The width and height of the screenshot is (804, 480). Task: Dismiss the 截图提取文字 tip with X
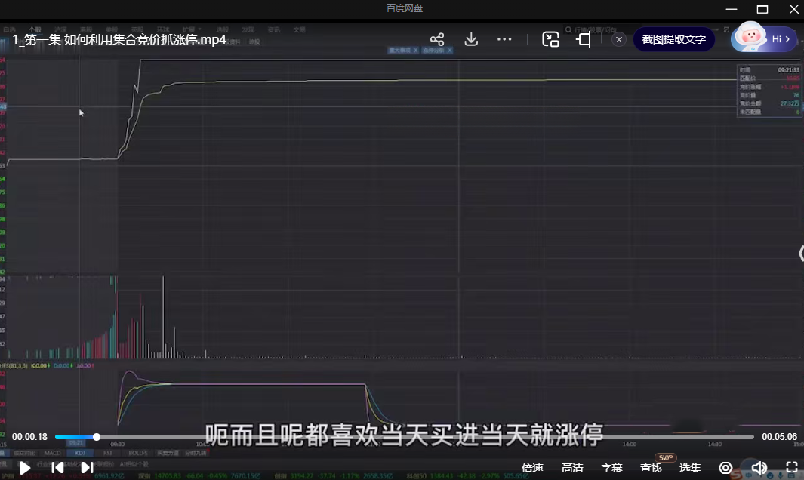coord(619,39)
